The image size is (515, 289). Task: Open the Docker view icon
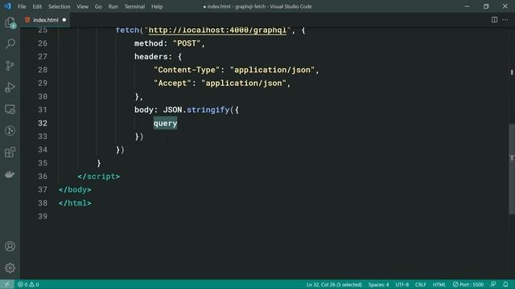[10, 174]
